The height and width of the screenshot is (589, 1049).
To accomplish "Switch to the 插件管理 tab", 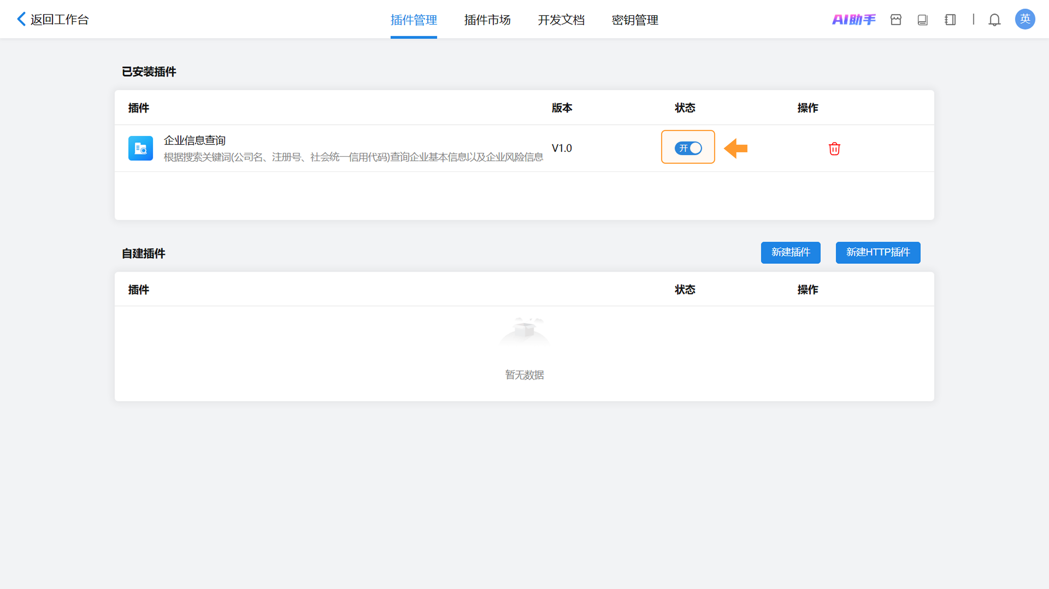I will click(x=414, y=20).
